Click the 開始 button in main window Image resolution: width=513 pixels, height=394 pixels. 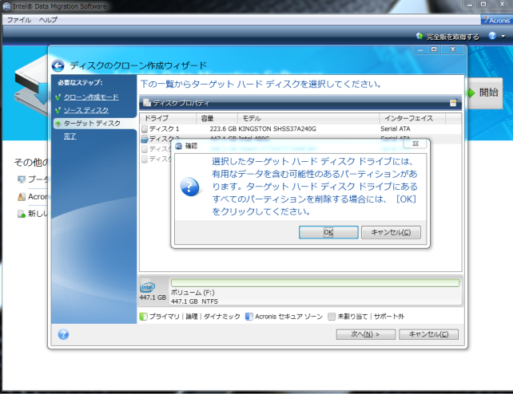[x=485, y=93]
